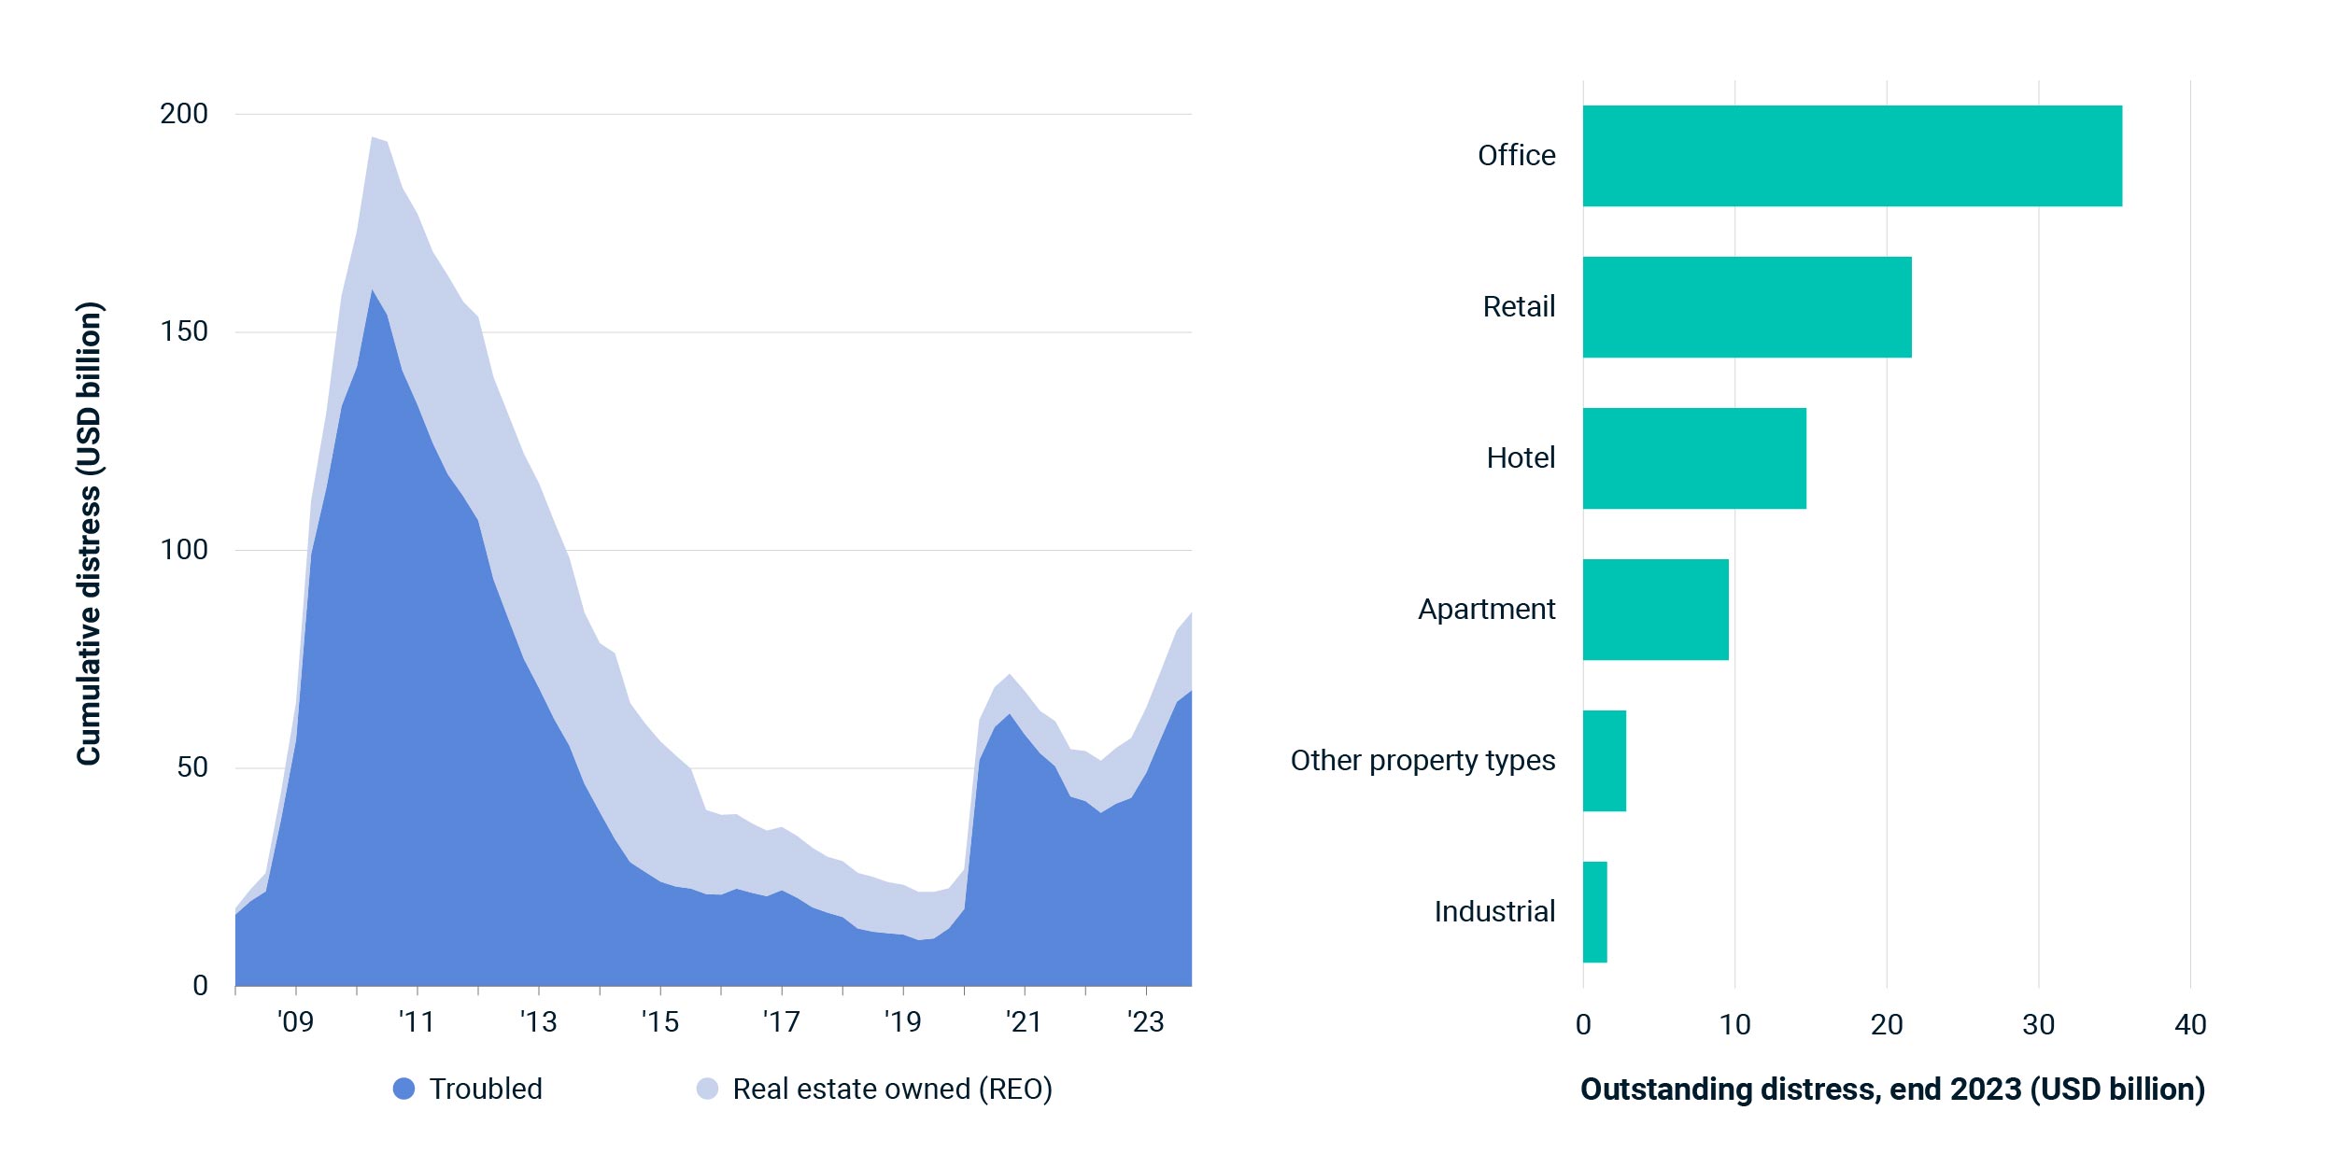The height and width of the screenshot is (1167, 2335).
Task: Click the 200 y-axis label
Action: tap(184, 114)
